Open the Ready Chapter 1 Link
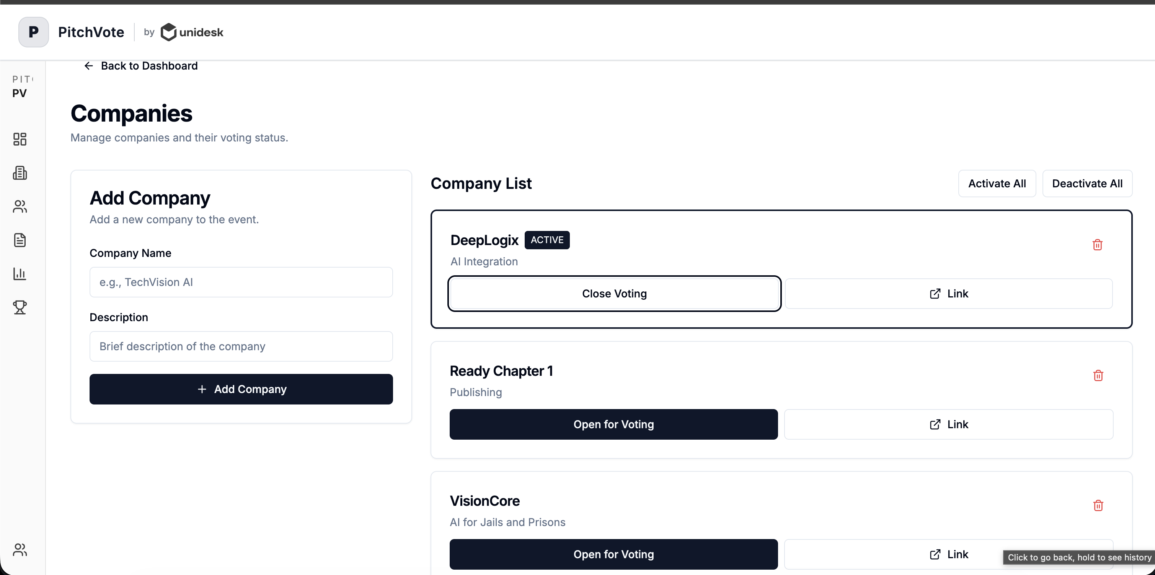This screenshot has height=575, width=1155. click(948, 424)
